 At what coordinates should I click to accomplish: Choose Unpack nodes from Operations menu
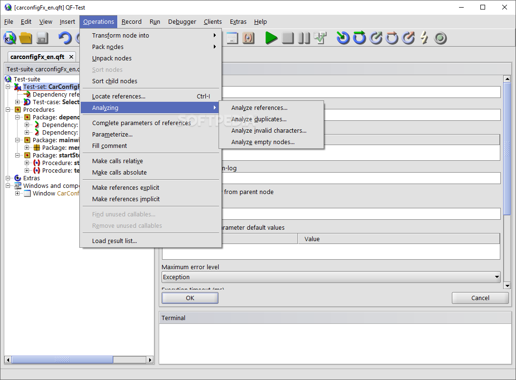click(x=151, y=58)
